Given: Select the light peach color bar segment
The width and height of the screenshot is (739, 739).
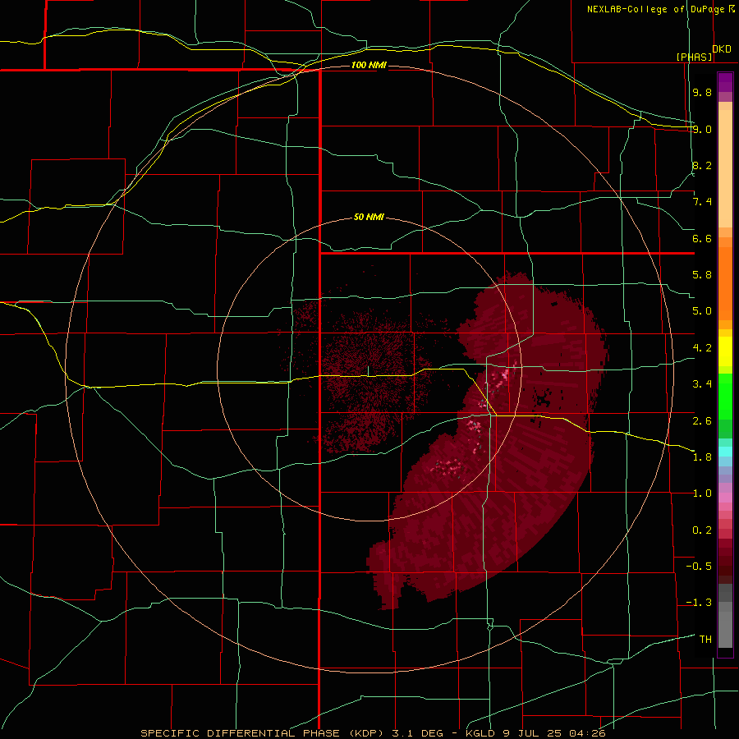Looking at the screenshot, I should point(725,168).
